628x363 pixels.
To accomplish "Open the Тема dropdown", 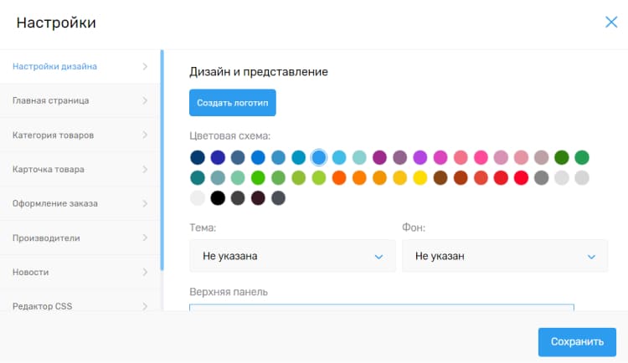I will (x=292, y=256).
